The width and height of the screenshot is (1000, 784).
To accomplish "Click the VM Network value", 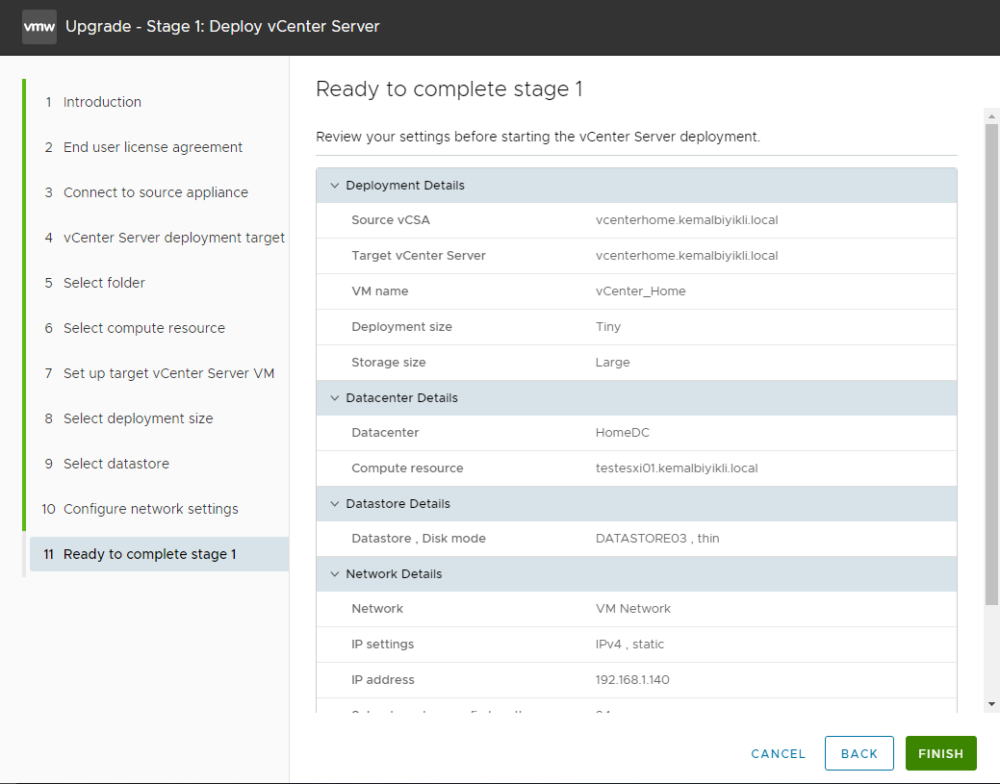I will [632, 609].
